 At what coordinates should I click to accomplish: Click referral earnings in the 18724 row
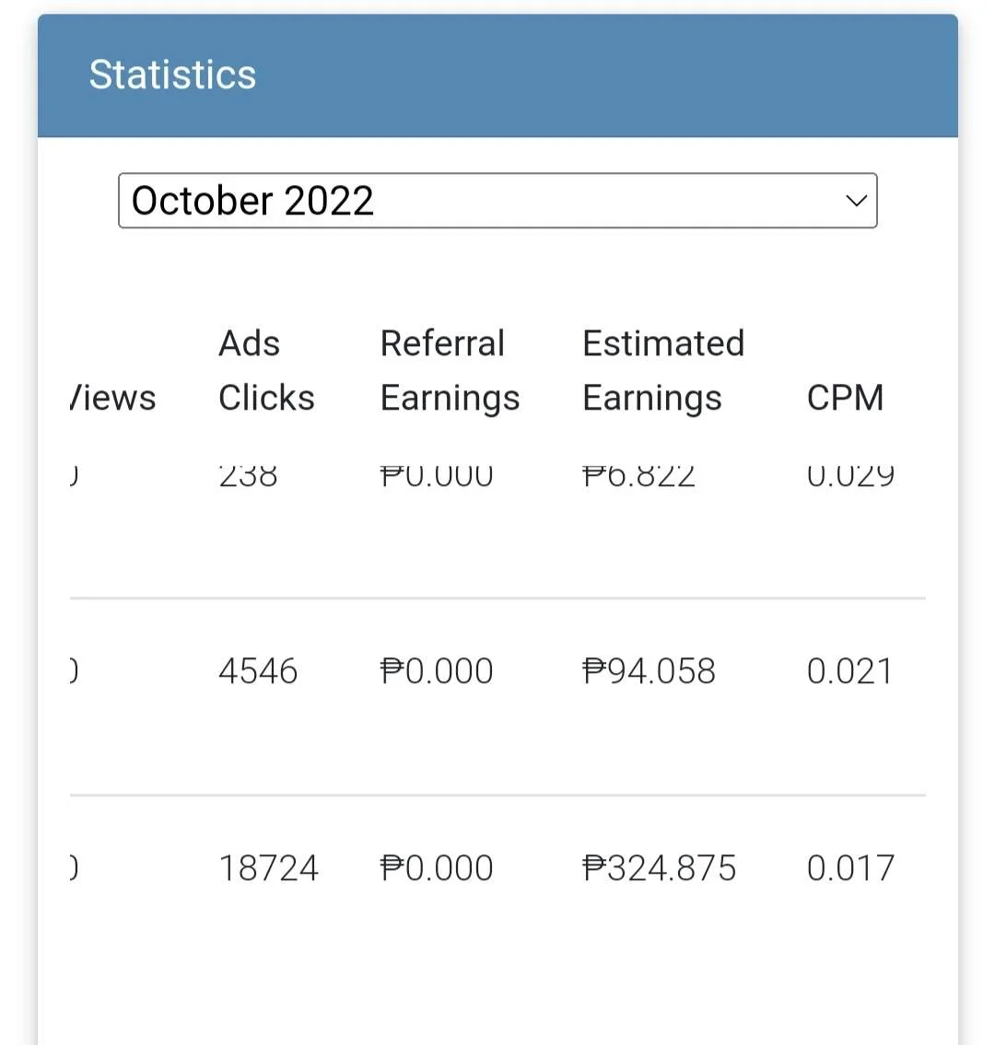(436, 868)
